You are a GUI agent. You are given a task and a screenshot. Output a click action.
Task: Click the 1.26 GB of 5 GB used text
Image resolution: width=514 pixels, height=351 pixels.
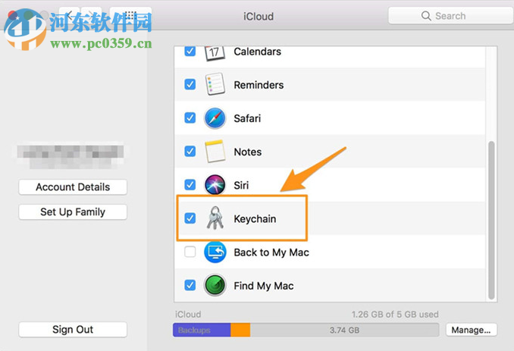click(395, 315)
